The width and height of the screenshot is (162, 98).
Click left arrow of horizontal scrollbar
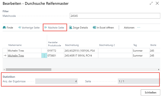4,70
